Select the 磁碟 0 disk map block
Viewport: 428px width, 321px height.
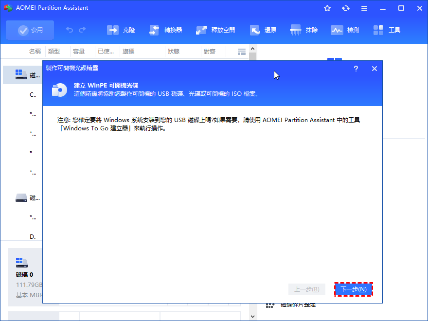(25, 277)
